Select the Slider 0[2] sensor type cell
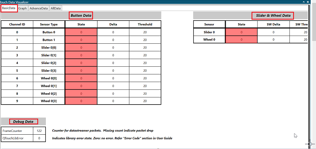This screenshot has height=149, width=316. 49,63
